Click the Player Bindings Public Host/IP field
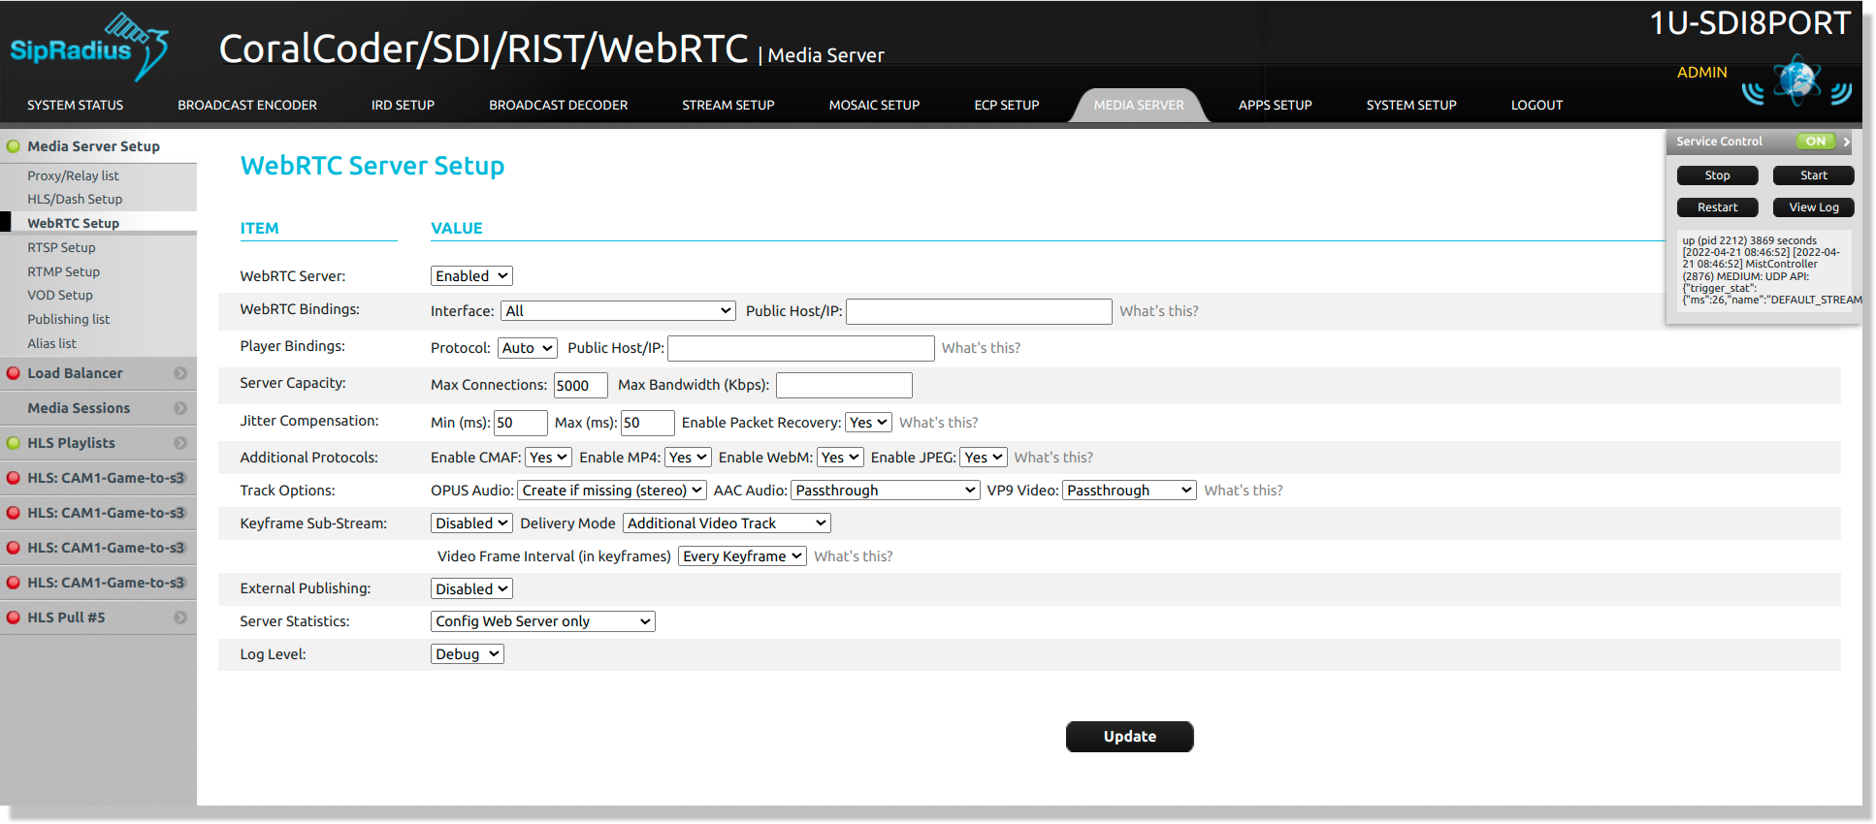1876x824 pixels. (801, 348)
